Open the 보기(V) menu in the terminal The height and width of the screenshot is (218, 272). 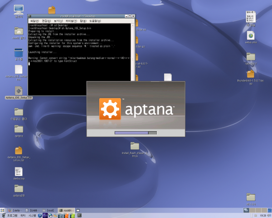58,21
